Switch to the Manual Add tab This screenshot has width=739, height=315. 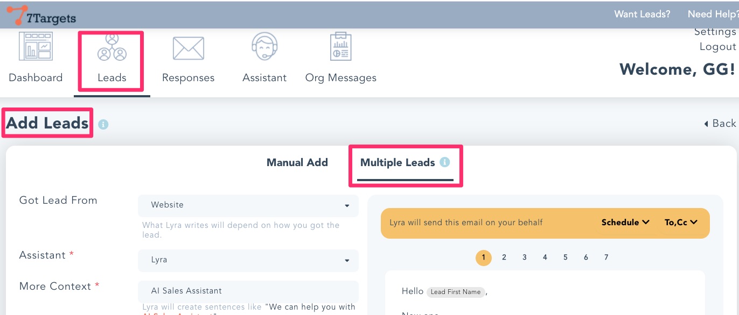point(297,163)
